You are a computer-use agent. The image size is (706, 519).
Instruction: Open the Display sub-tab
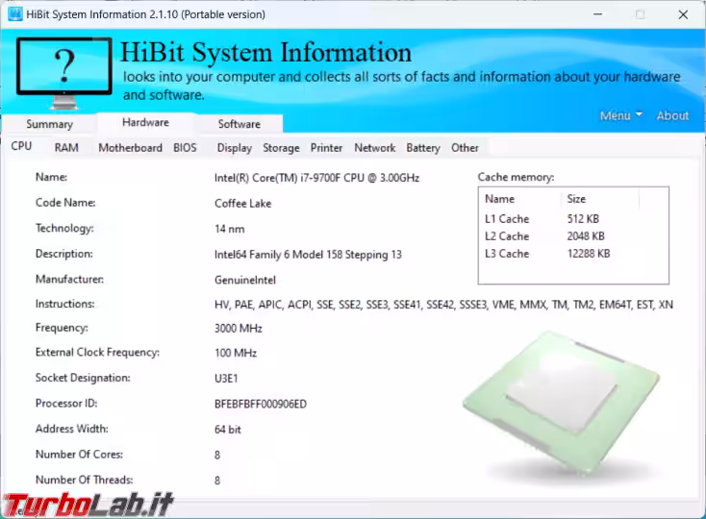tap(234, 148)
